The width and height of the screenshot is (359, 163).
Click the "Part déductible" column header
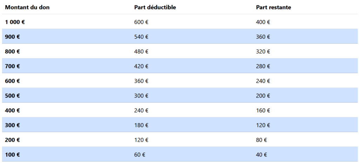[155, 7]
